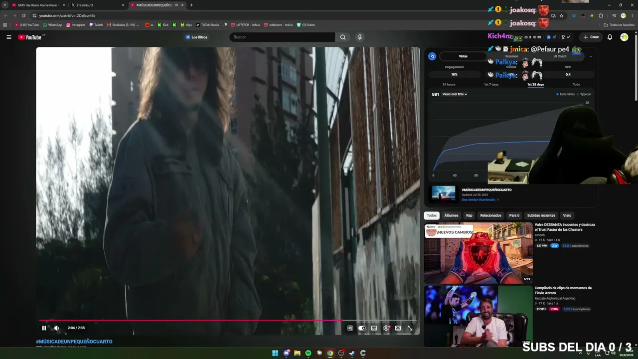Open the browser extensions puzzle menu
The height and width of the screenshot is (359, 638).
point(601,15)
